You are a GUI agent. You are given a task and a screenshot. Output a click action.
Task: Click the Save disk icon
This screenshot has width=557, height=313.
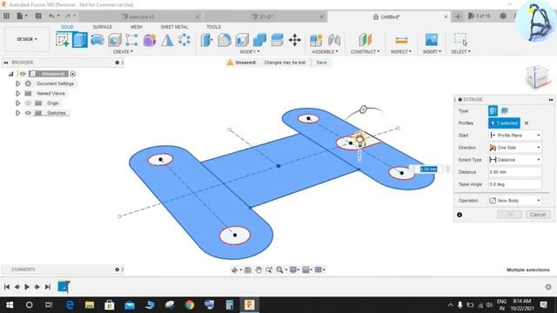[38, 16]
